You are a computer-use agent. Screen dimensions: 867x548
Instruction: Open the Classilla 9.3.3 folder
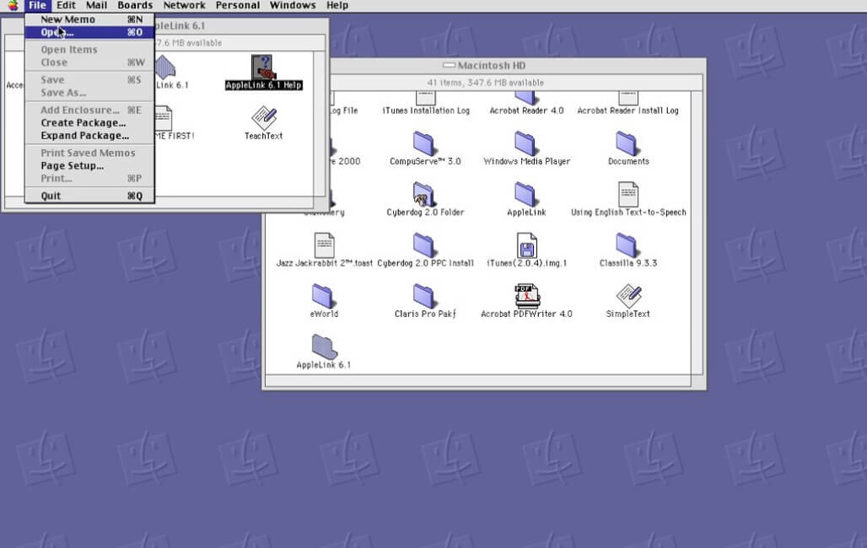627,245
